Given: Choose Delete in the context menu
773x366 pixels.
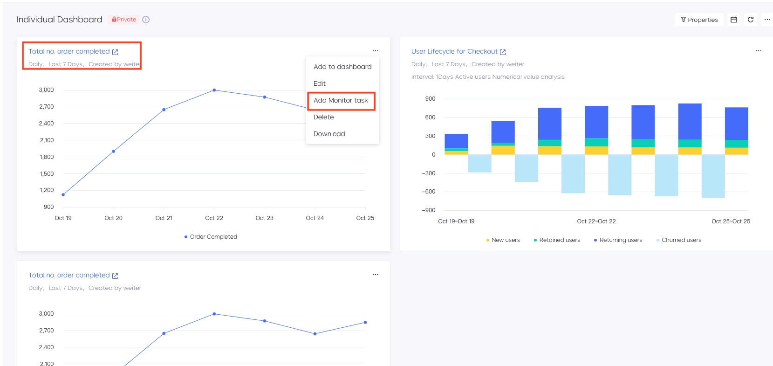Looking at the screenshot, I should click(x=342, y=117).
